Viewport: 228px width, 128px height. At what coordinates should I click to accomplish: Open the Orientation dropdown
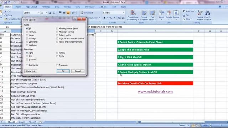[74, 13]
